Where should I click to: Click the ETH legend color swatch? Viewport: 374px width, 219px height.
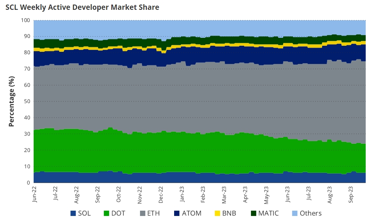142,213
